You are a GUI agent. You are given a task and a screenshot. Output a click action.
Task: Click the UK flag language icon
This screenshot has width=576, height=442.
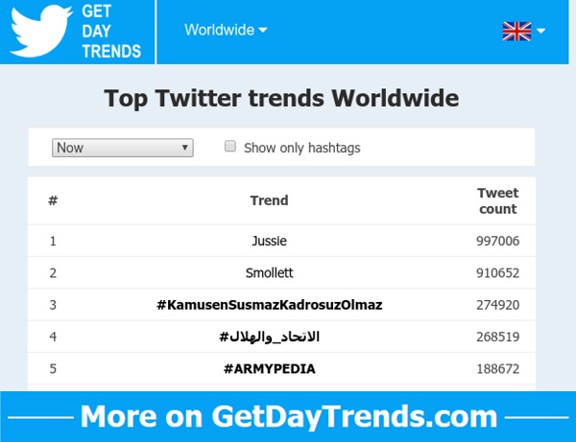pos(516,31)
